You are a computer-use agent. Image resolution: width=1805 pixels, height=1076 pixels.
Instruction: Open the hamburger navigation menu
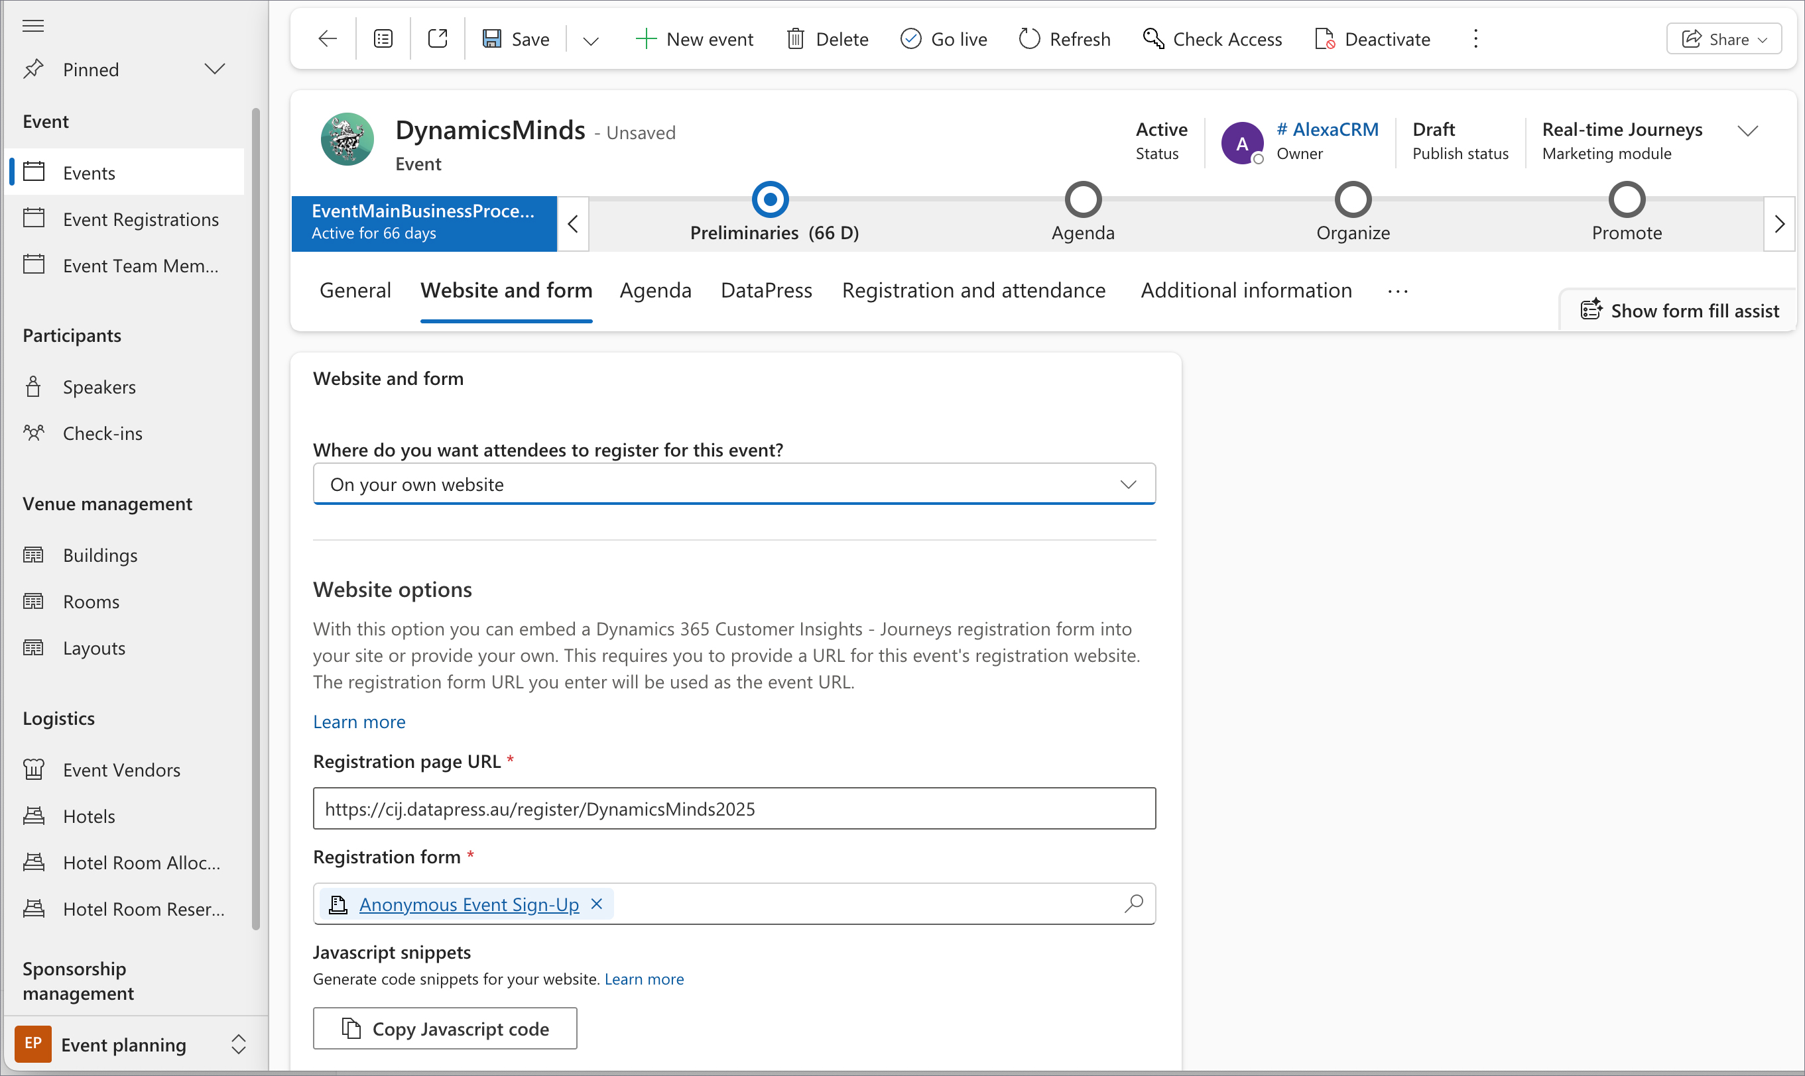pos(33,26)
